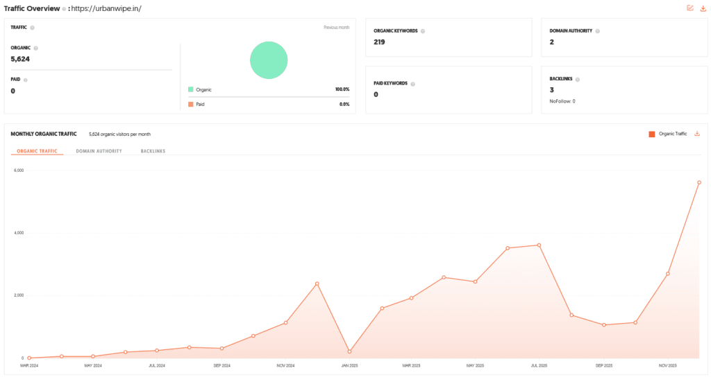
Task: Click the SEP 2024 data point
Action: coord(221,348)
